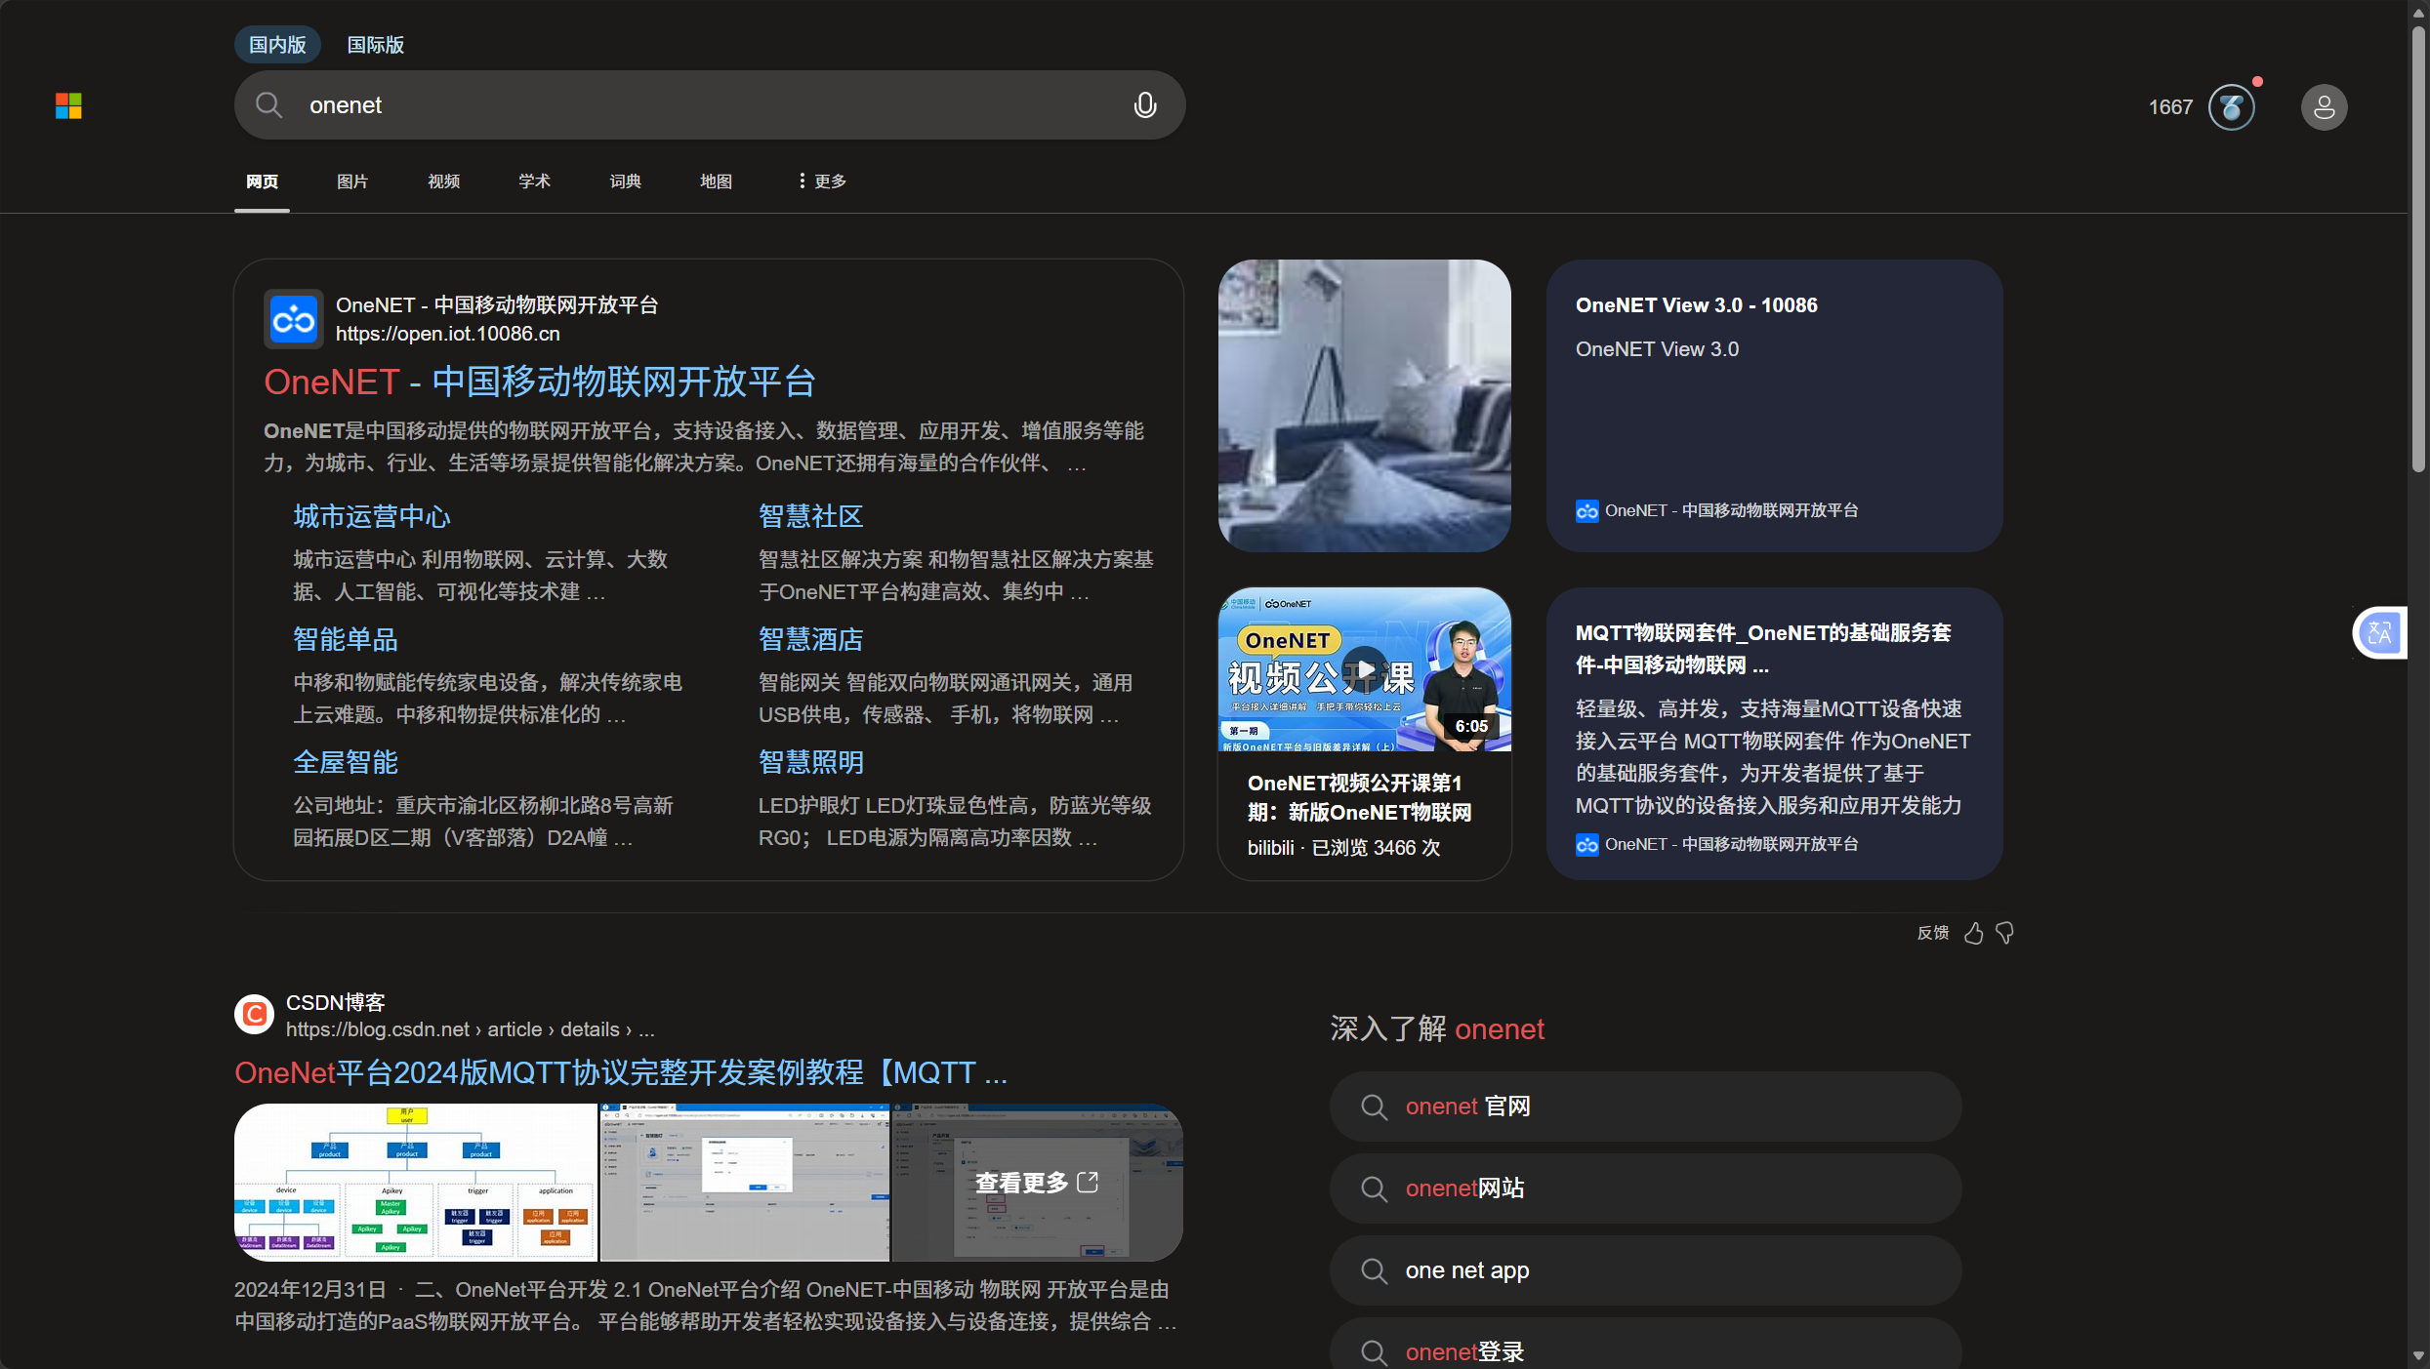Click search icon beside onenet 官网 suggestion

1374,1107
